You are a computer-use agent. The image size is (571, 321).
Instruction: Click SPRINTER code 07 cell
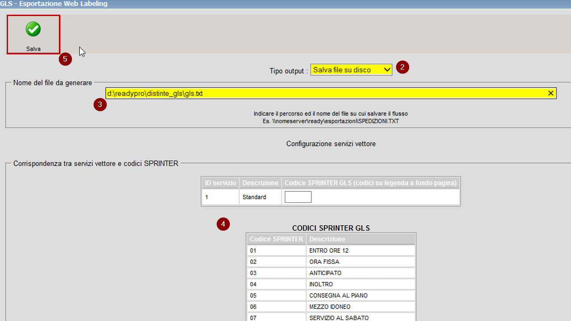click(x=277, y=317)
